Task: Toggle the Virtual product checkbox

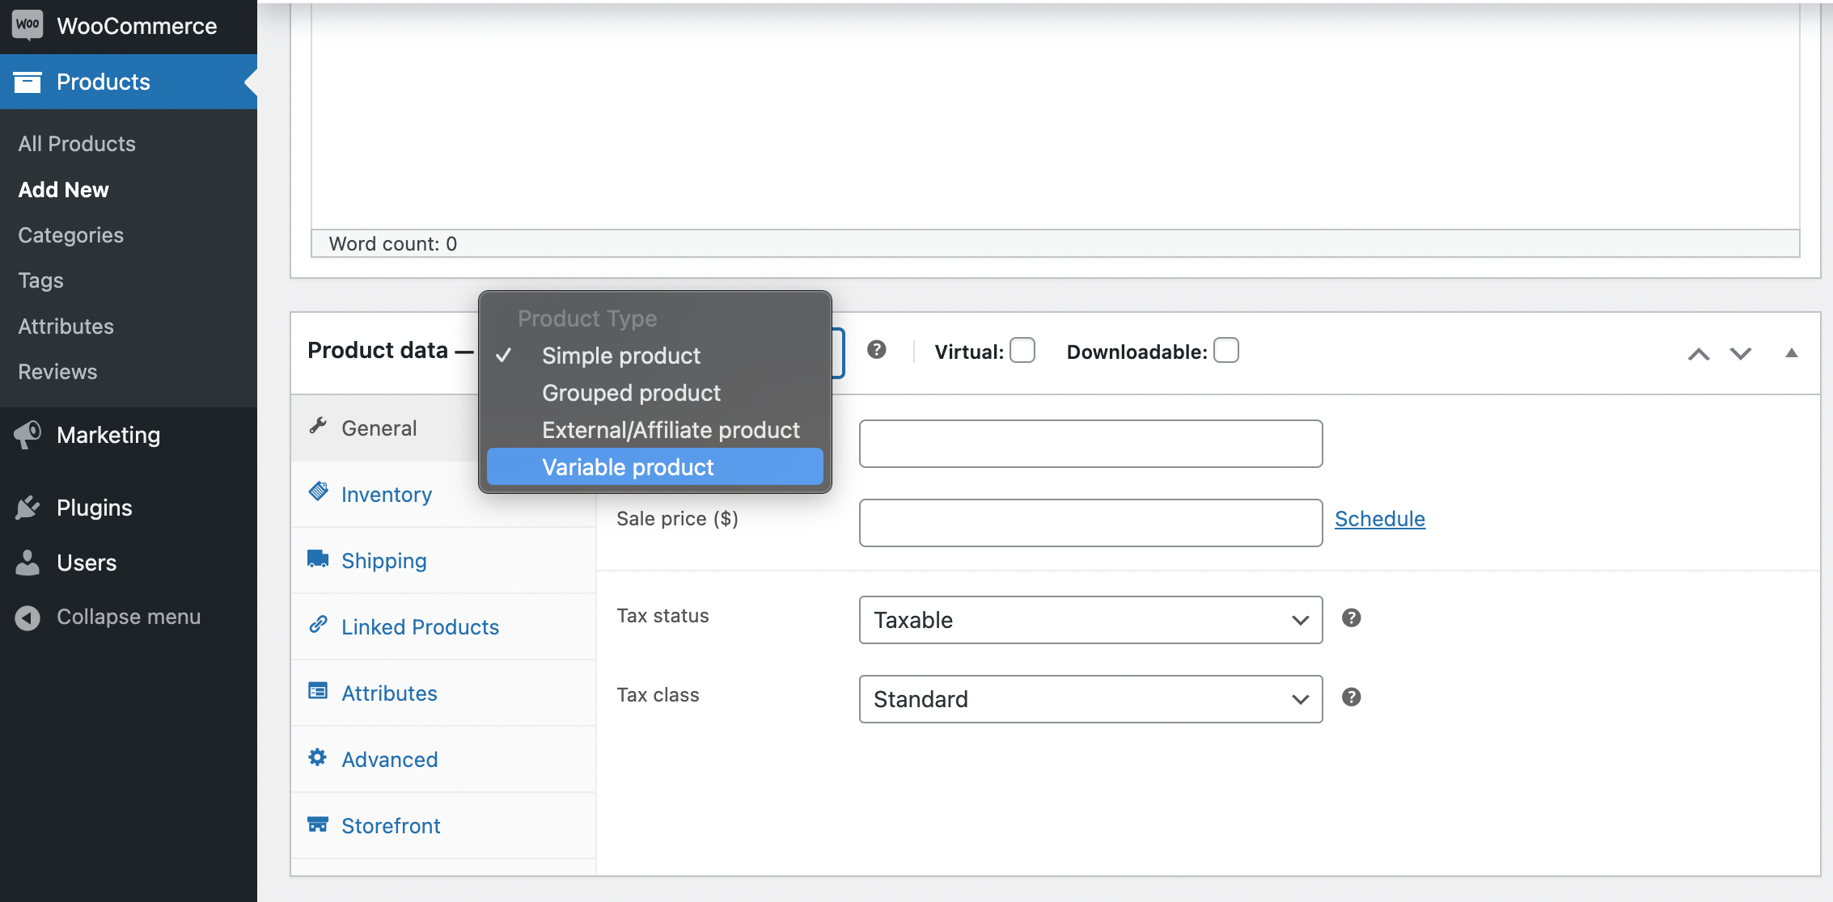Action: tap(1021, 351)
